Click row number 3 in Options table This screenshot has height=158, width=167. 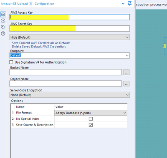pyautogui.click(x=13, y=125)
